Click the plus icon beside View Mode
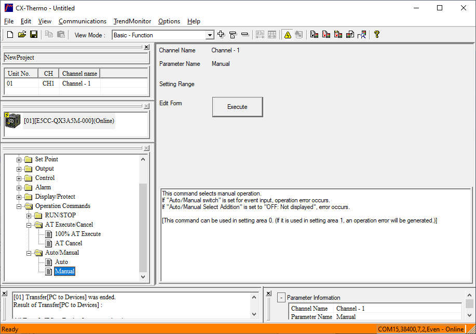The width and height of the screenshot is (476, 334). (x=221, y=35)
